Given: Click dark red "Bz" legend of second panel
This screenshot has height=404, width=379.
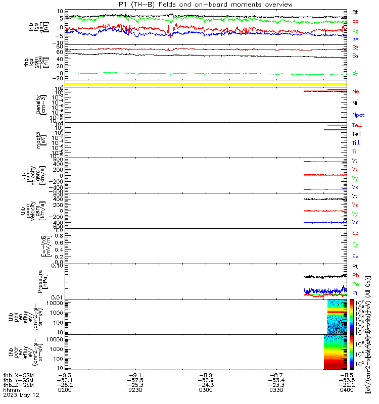Looking at the screenshot, I should tap(355, 47).
